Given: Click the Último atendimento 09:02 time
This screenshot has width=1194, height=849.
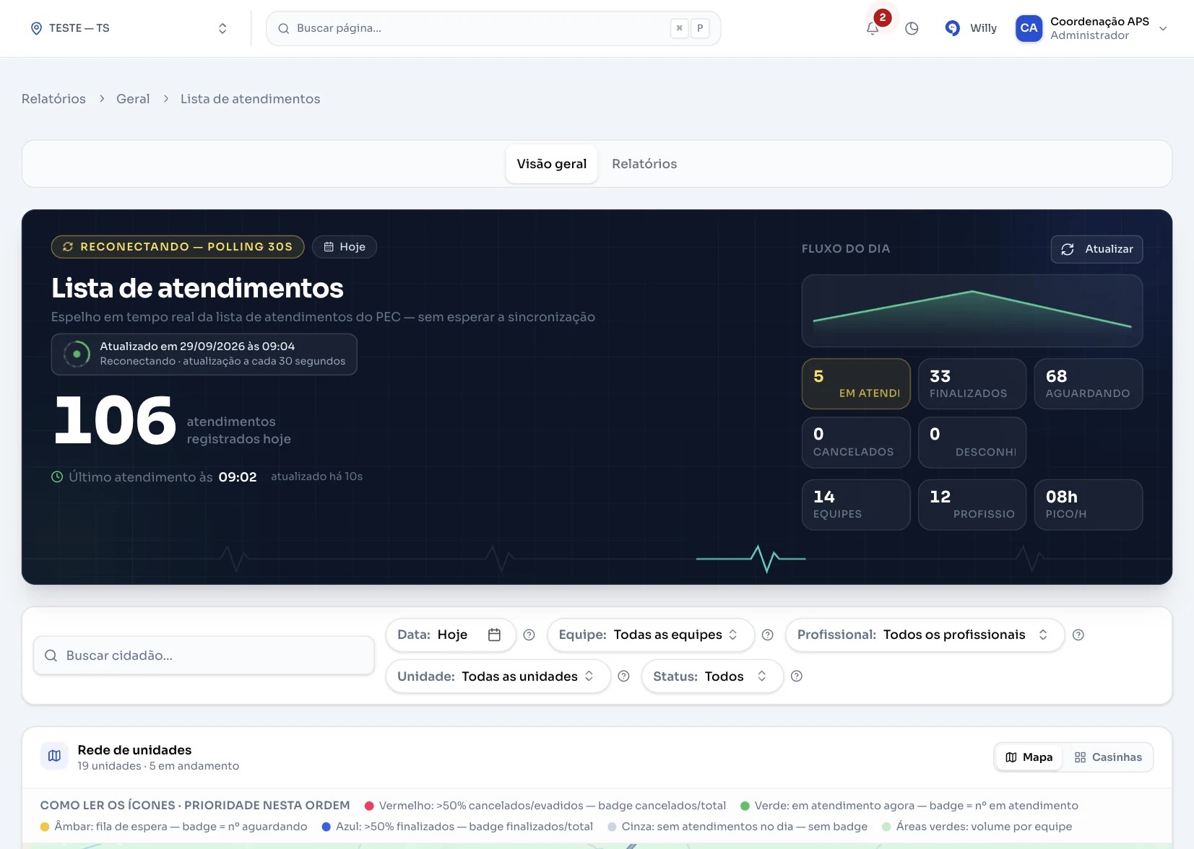Looking at the screenshot, I should [x=238, y=477].
